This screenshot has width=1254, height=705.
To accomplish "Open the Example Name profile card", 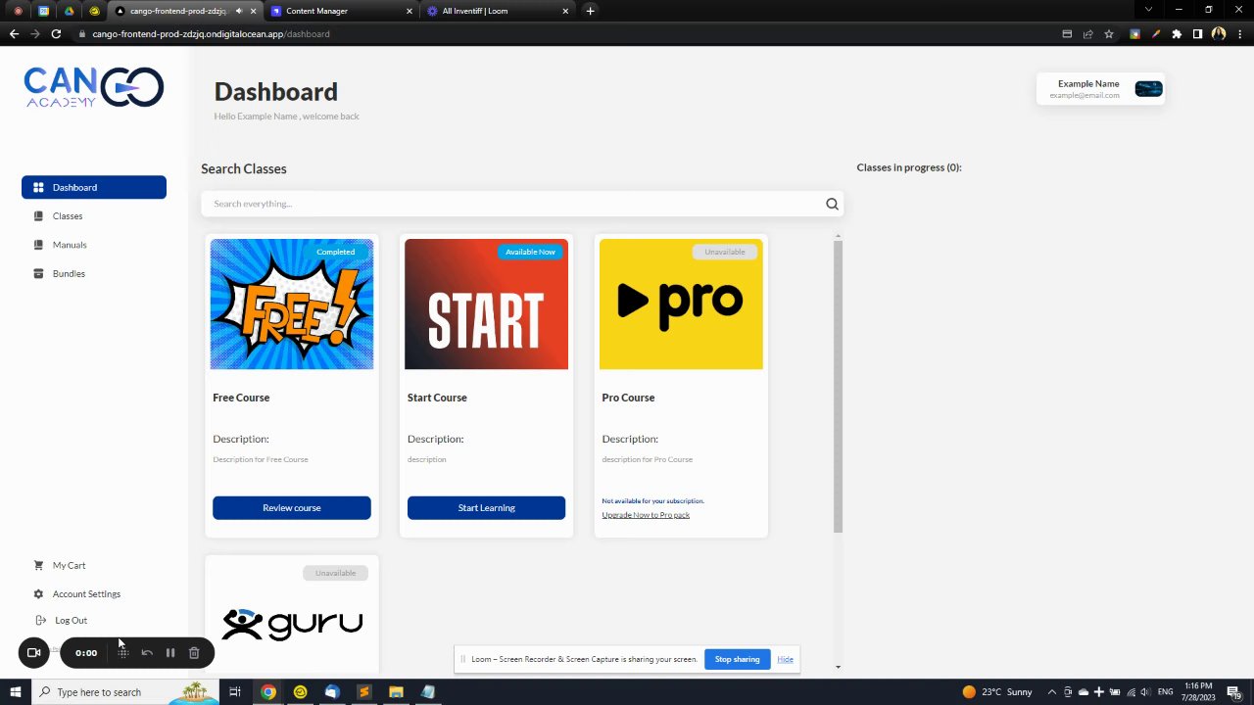I will (x=1101, y=89).
